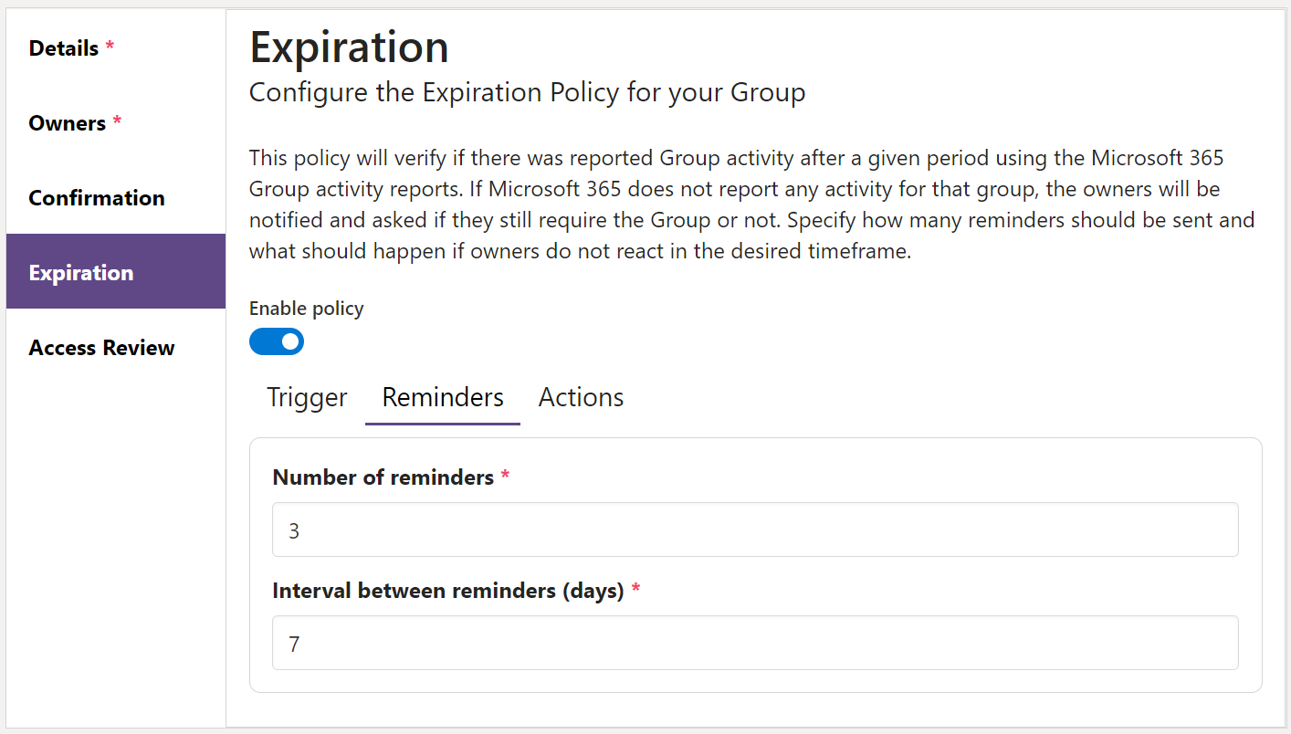The image size is (1291, 734).
Task: Go to the Confirmation step
Action: click(97, 197)
